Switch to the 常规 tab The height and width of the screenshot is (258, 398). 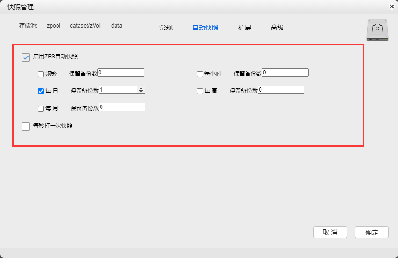click(166, 28)
